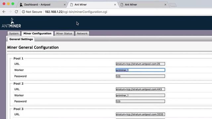The height and width of the screenshot is (119, 212).
Task: Click the Pool 1 legend text
Action: pos(19,59)
